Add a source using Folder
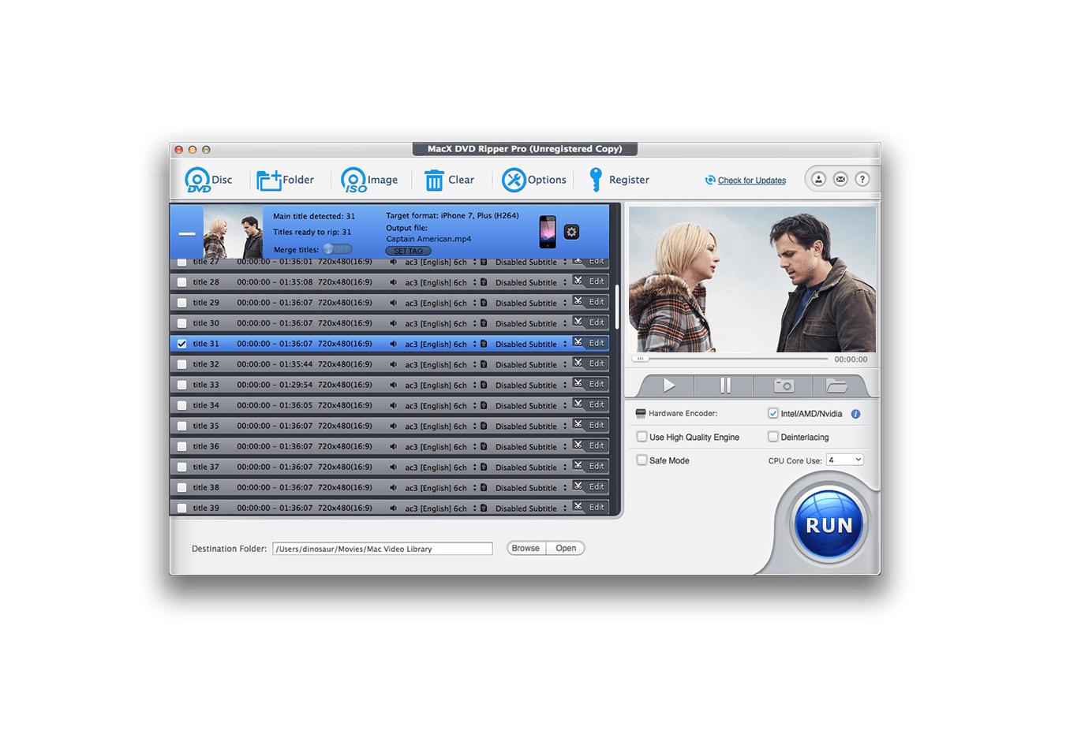The height and width of the screenshot is (730, 1066). 270,181
